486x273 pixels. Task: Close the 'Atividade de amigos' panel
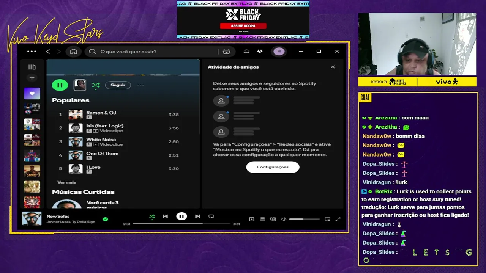point(333,67)
